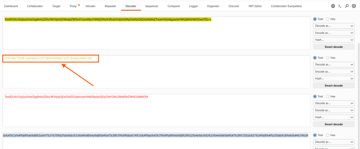Image resolution: width=360 pixels, height=149 pixels.
Task: Switch to the Logger tab
Action: [193, 6]
